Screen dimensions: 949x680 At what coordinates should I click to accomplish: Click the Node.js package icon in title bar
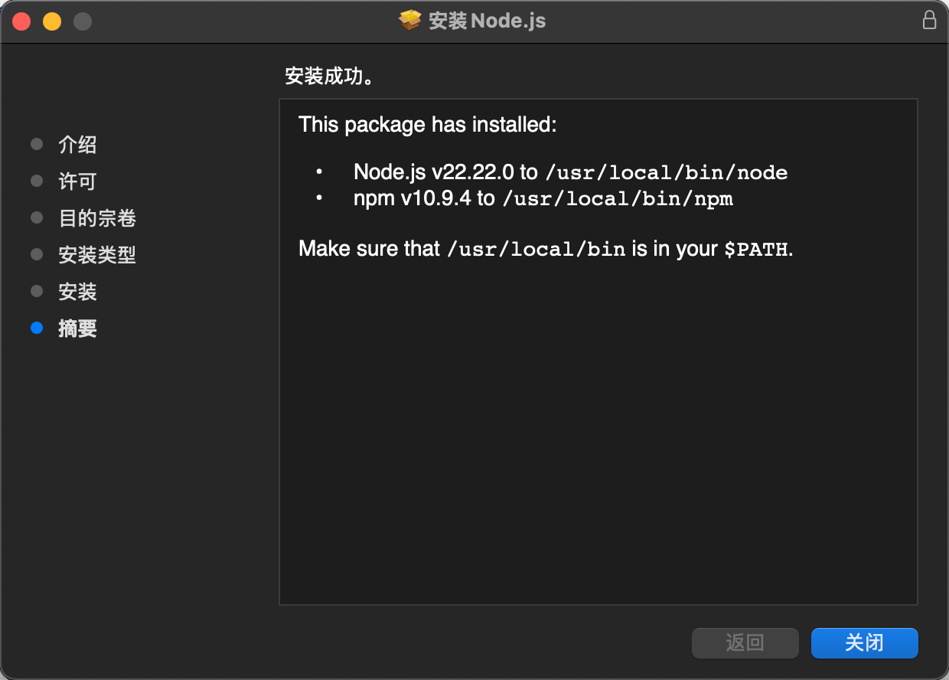[x=410, y=21]
